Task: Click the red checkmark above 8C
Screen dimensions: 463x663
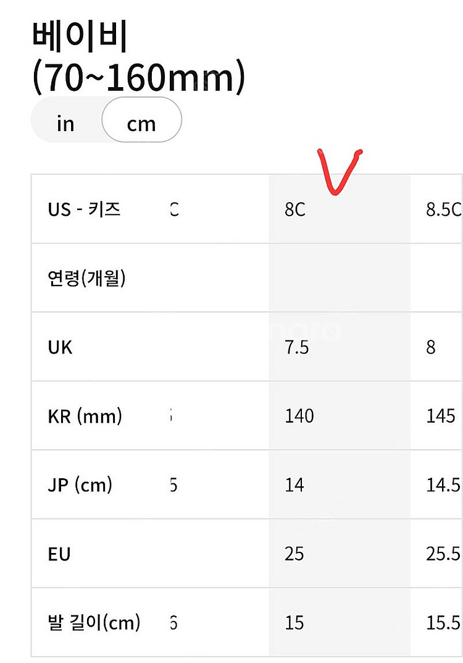Action: [339, 172]
